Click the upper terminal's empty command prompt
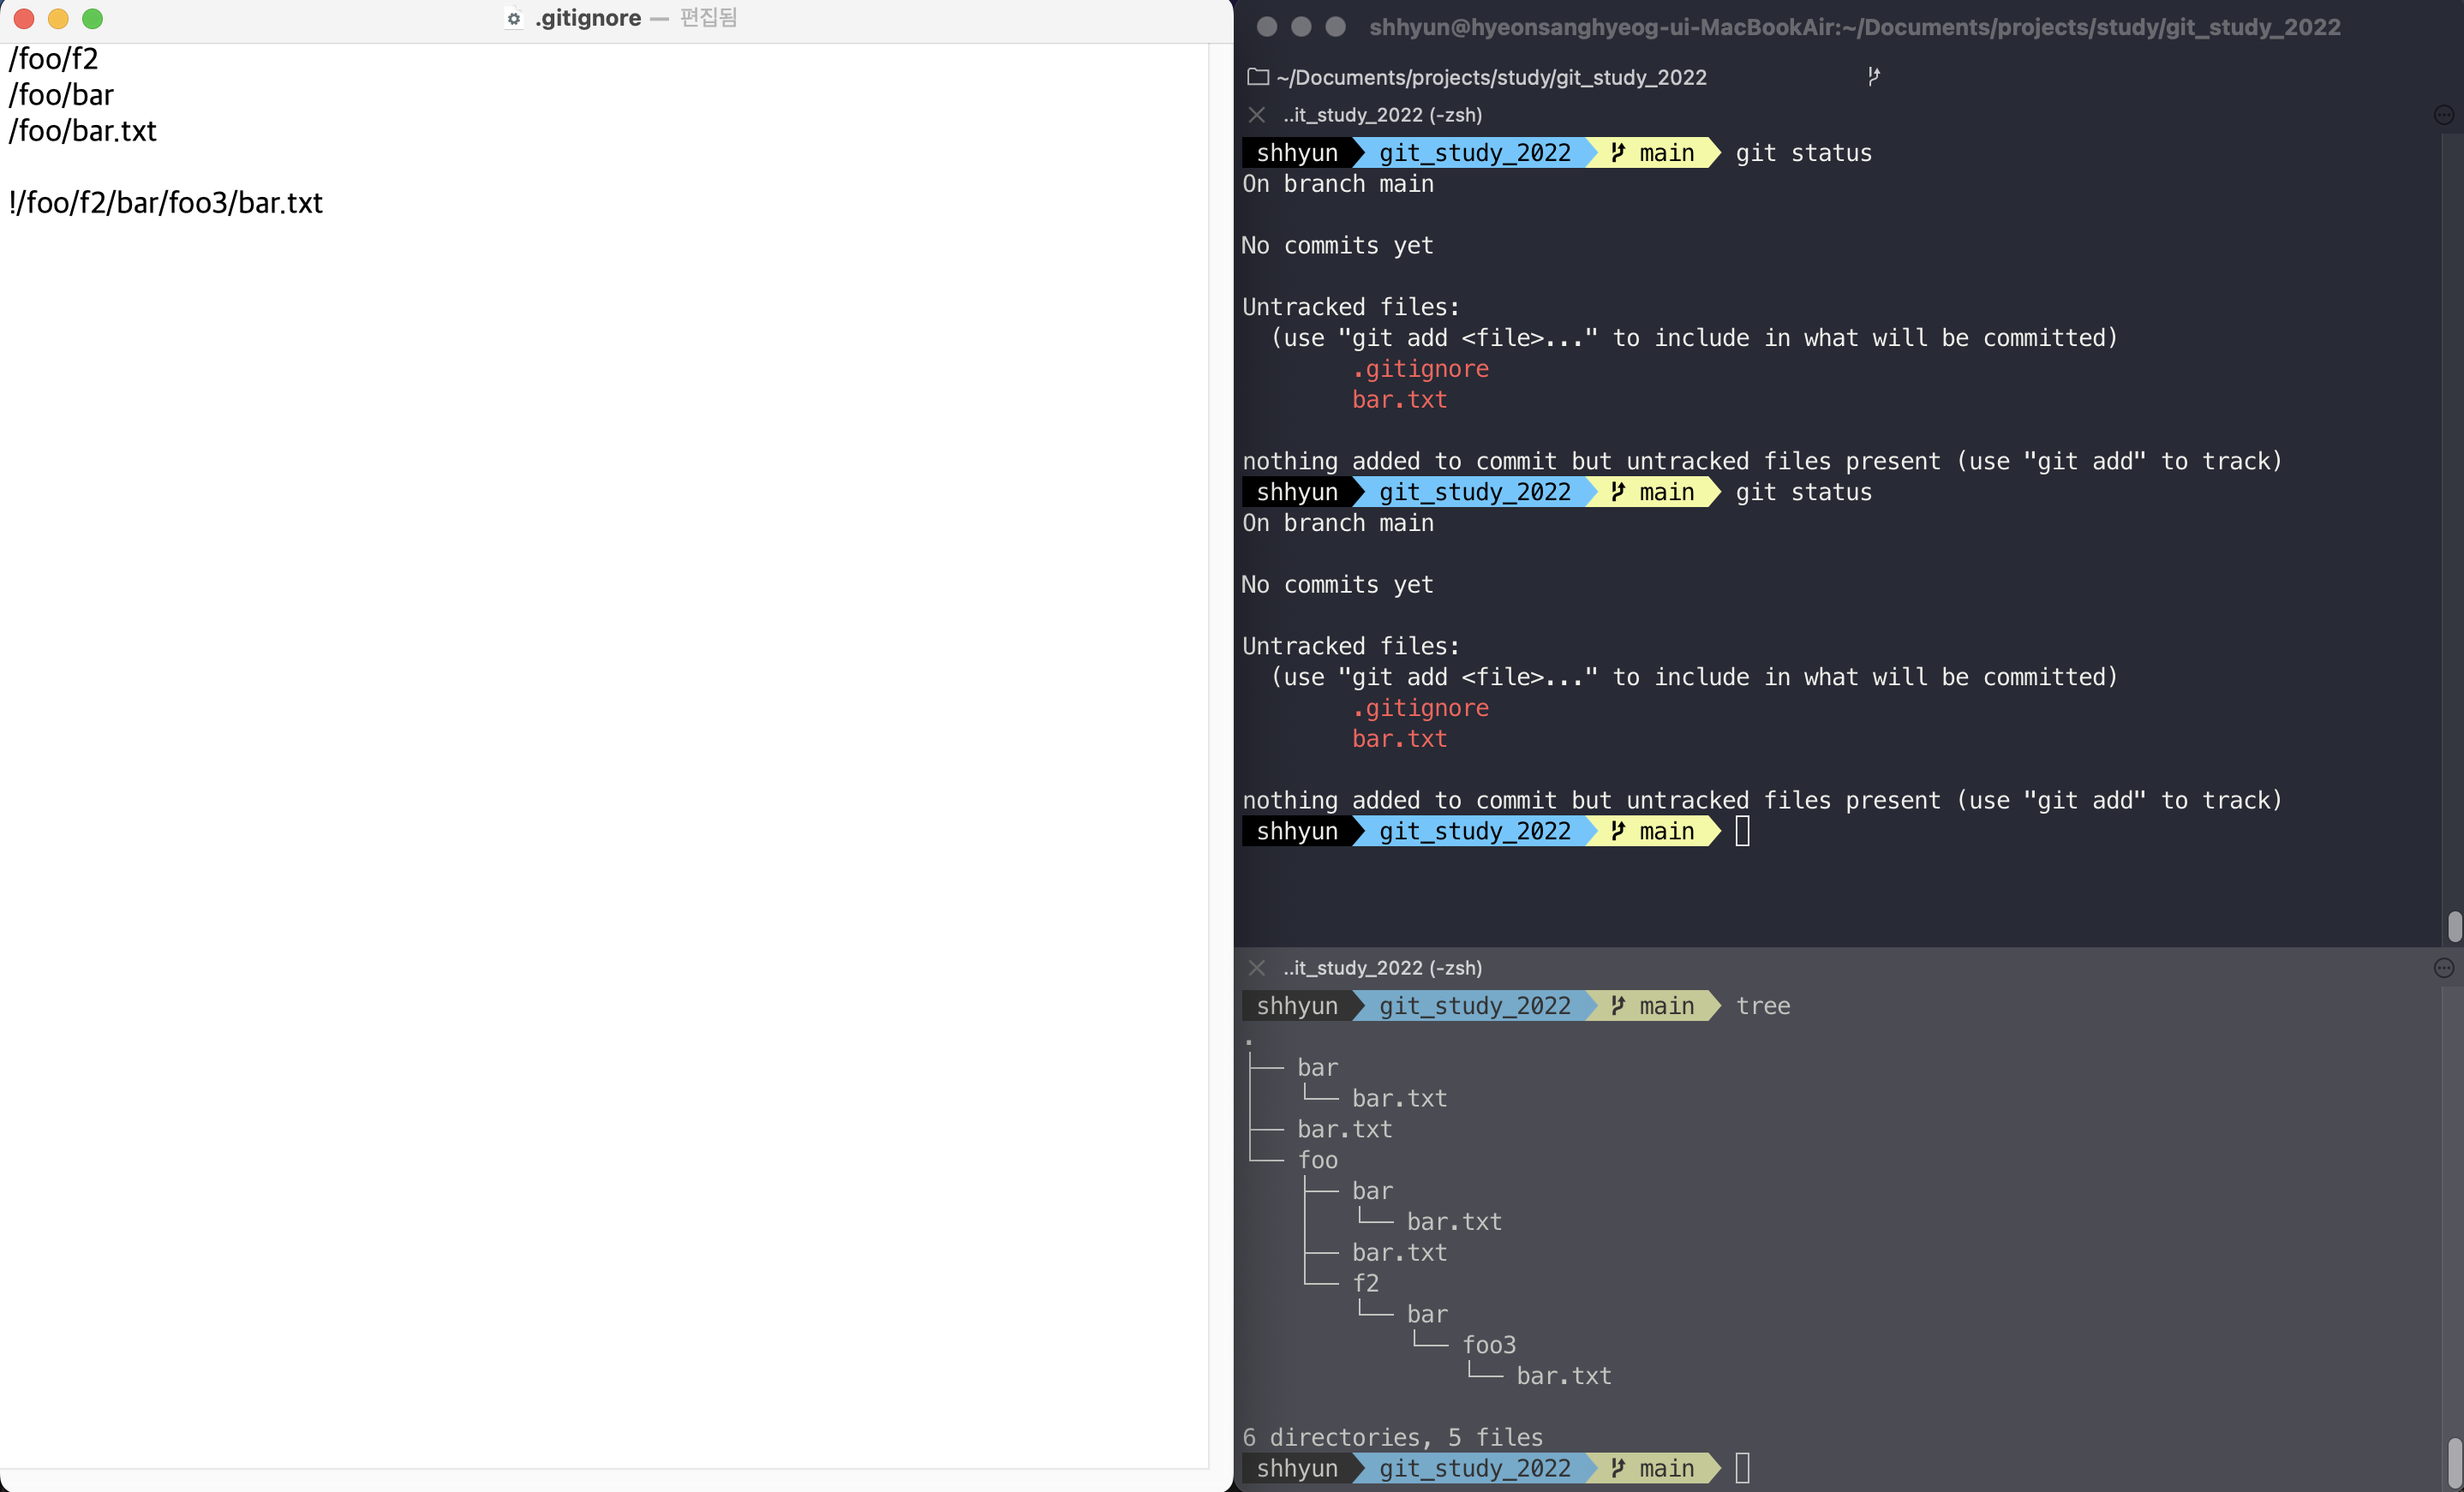Screen dimensions: 2464x1492 pyautogui.click(x=1742, y=831)
